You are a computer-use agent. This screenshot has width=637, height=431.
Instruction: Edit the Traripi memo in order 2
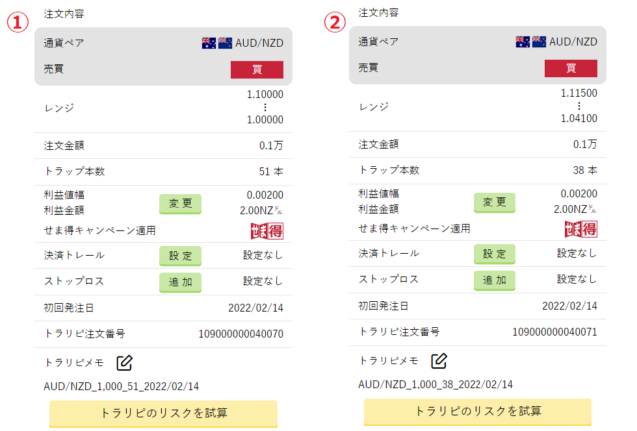[x=439, y=360]
